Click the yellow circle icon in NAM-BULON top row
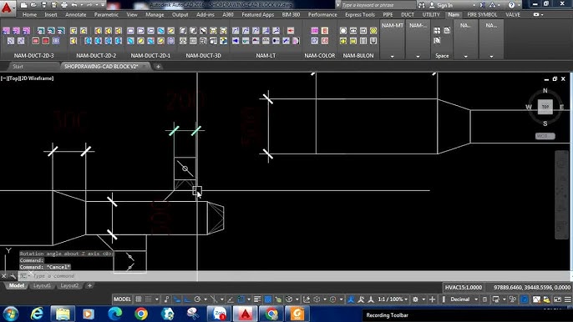Image resolution: width=573 pixels, height=322 pixels. pyautogui.click(x=373, y=31)
